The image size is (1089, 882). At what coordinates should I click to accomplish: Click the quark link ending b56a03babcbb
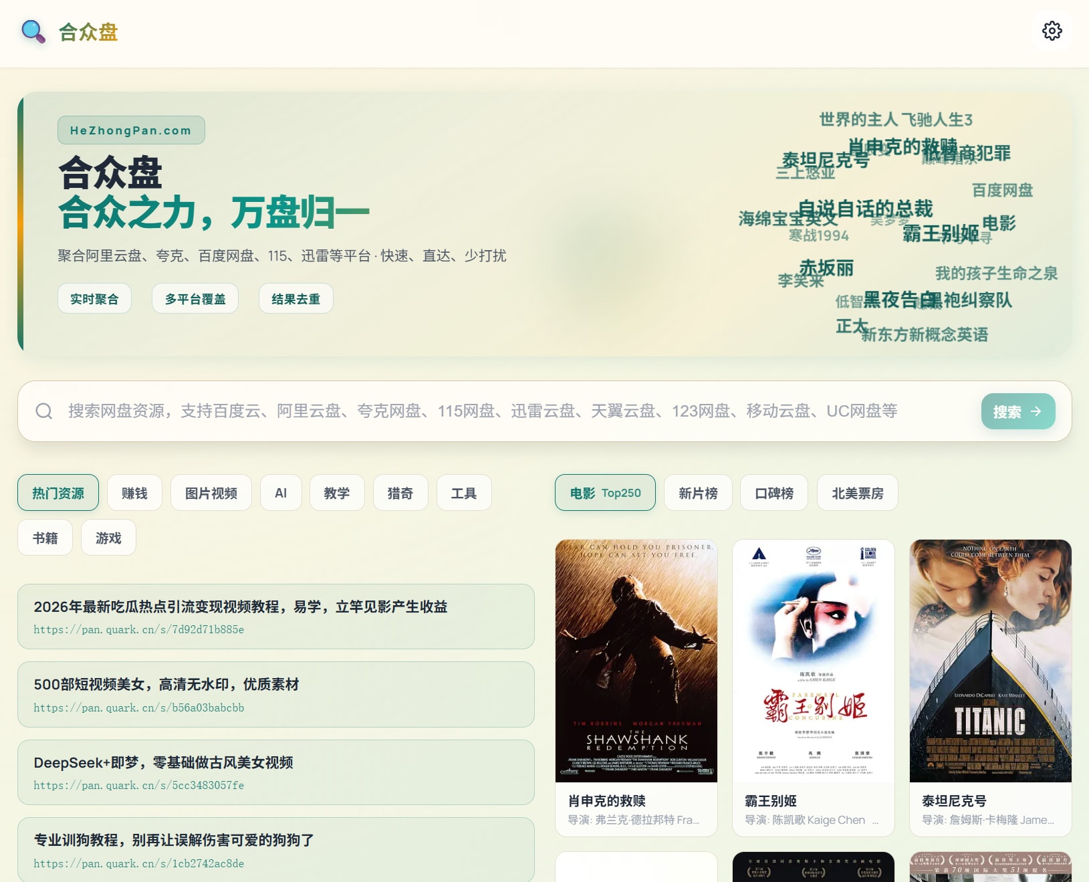139,707
